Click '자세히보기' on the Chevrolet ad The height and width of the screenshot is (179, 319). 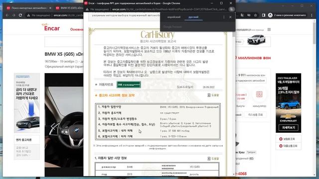289,128
